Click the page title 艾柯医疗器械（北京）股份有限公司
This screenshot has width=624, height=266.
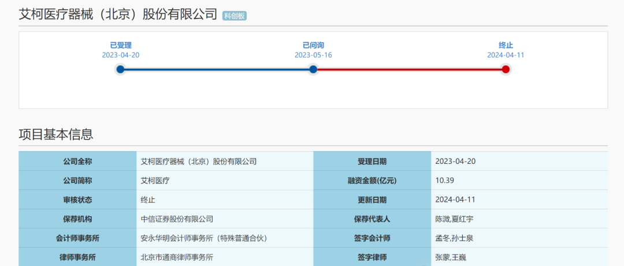tap(118, 14)
